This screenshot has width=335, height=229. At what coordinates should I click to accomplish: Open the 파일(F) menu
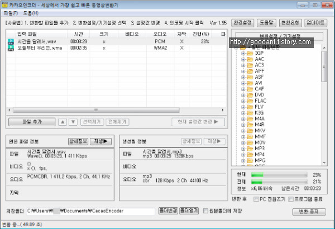[11, 13]
